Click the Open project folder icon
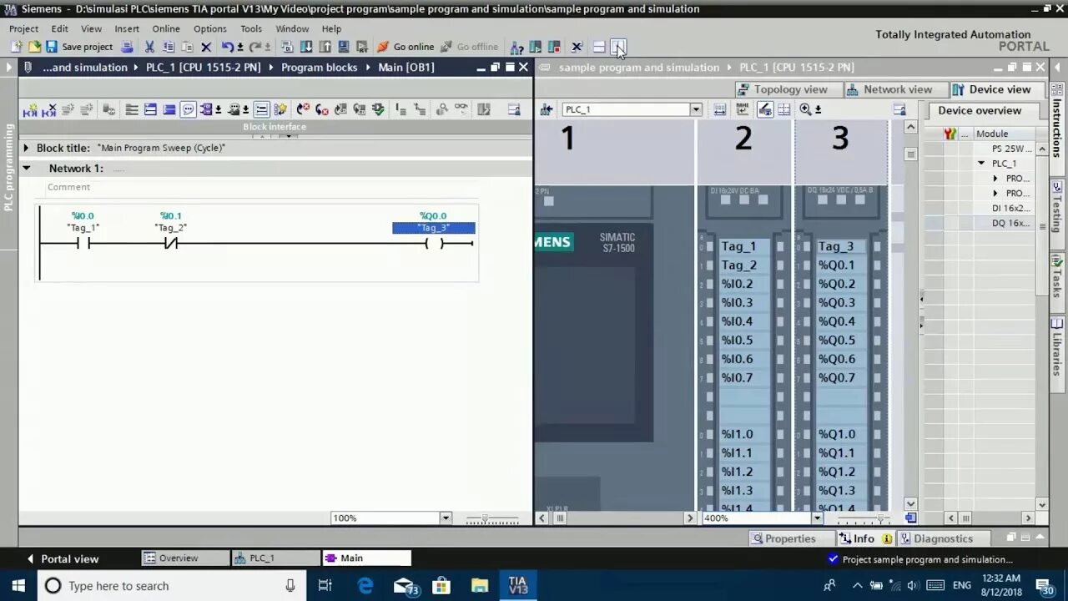This screenshot has width=1068, height=601. point(34,48)
